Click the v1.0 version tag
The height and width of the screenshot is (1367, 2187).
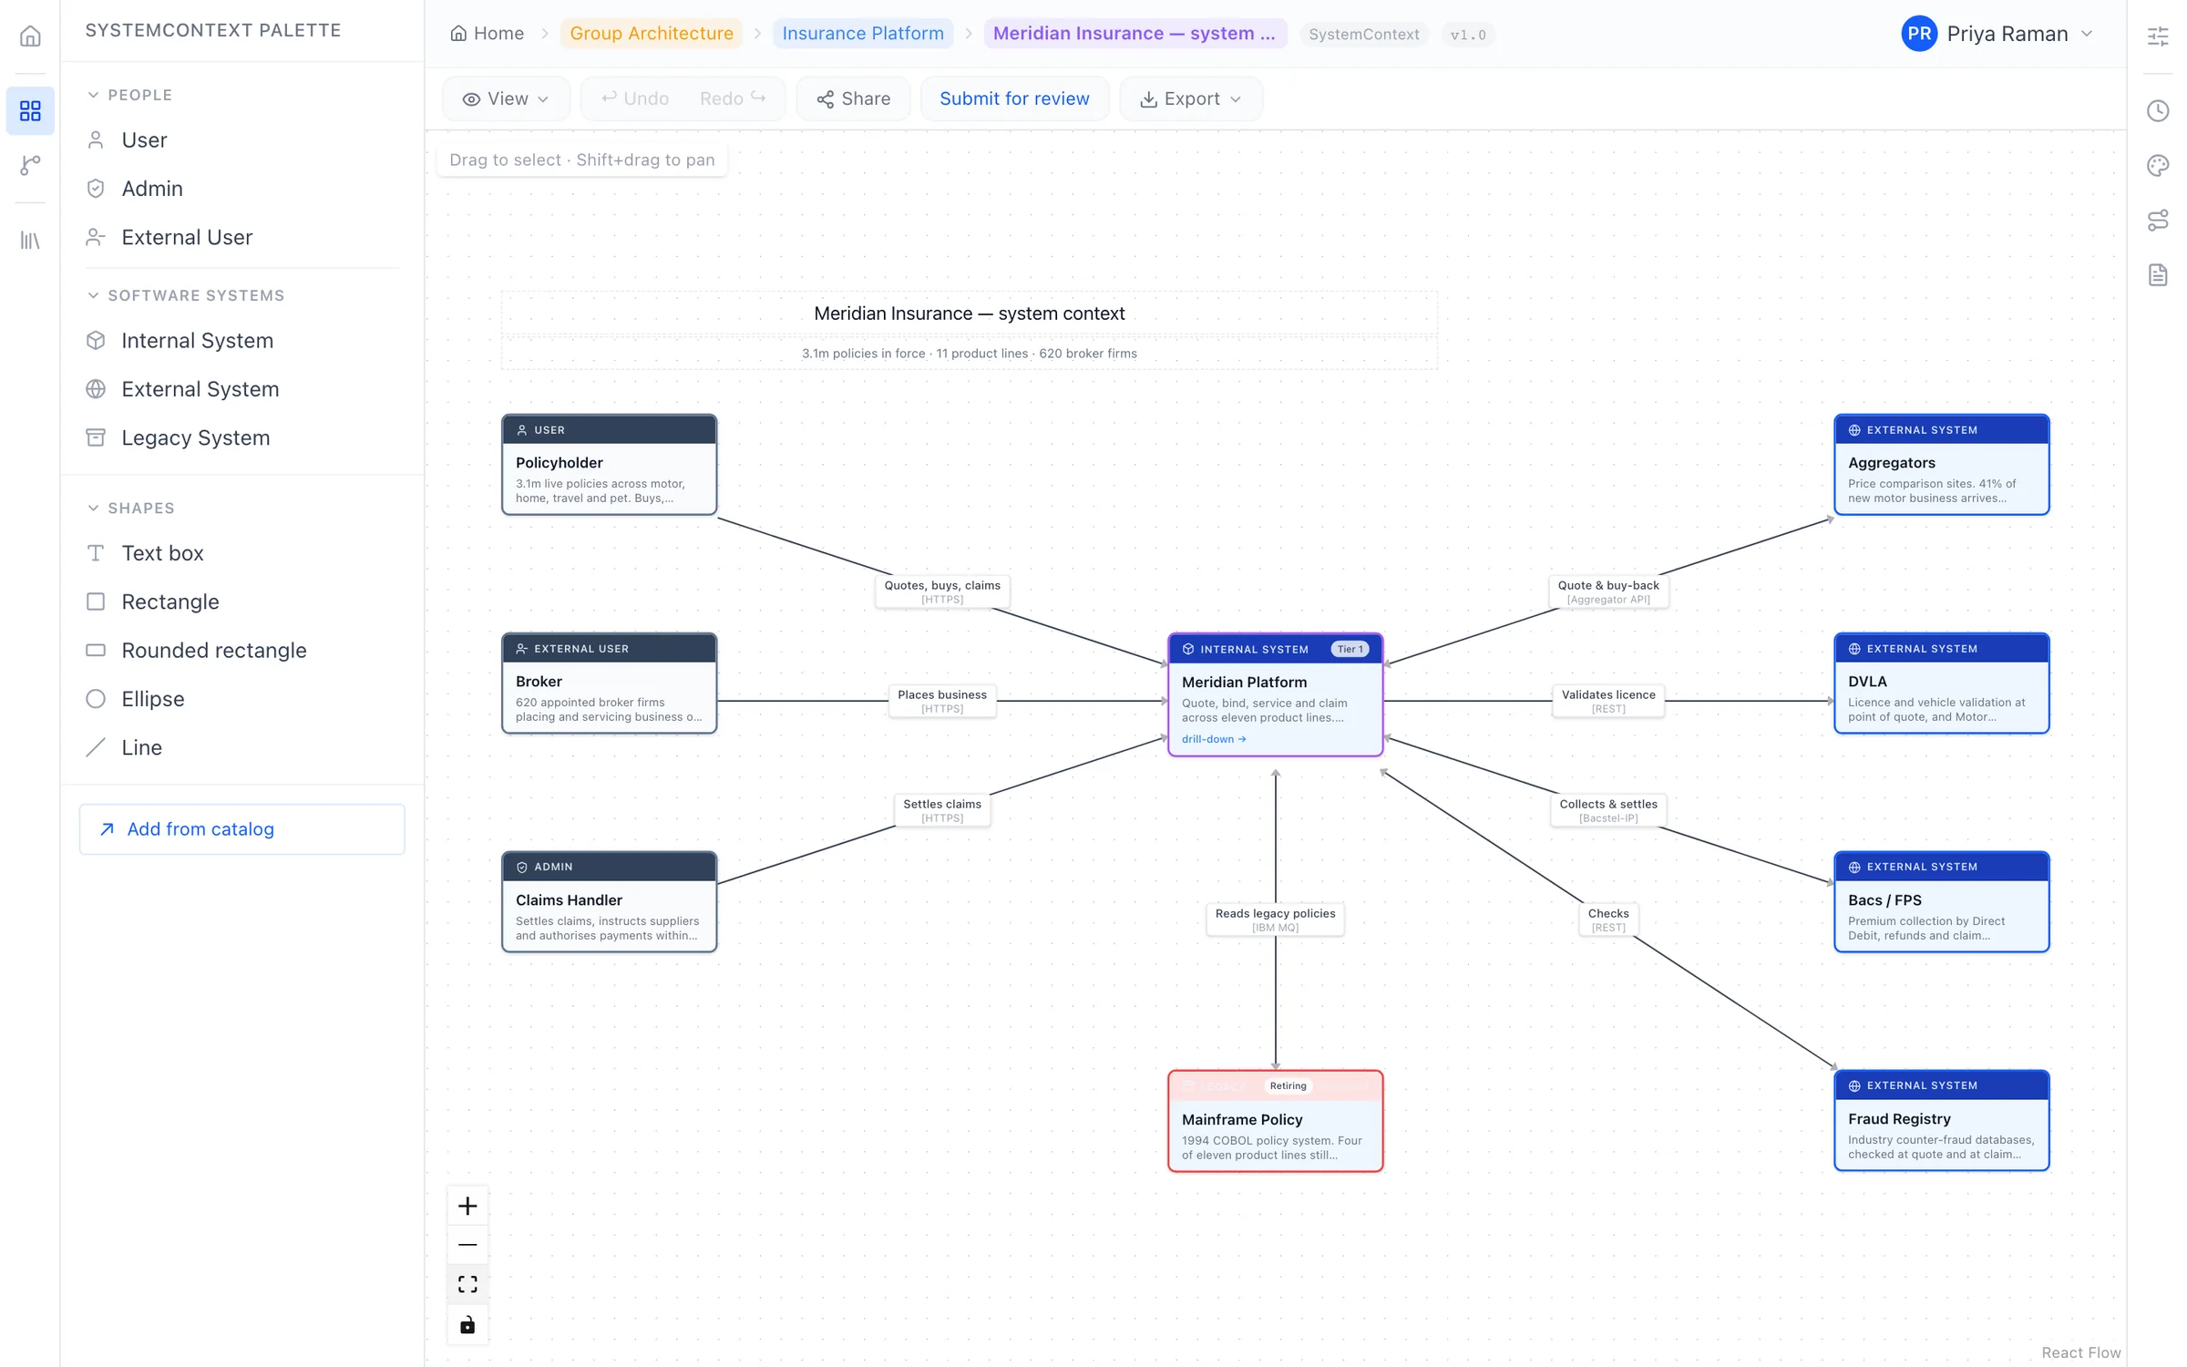[x=1468, y=35]
